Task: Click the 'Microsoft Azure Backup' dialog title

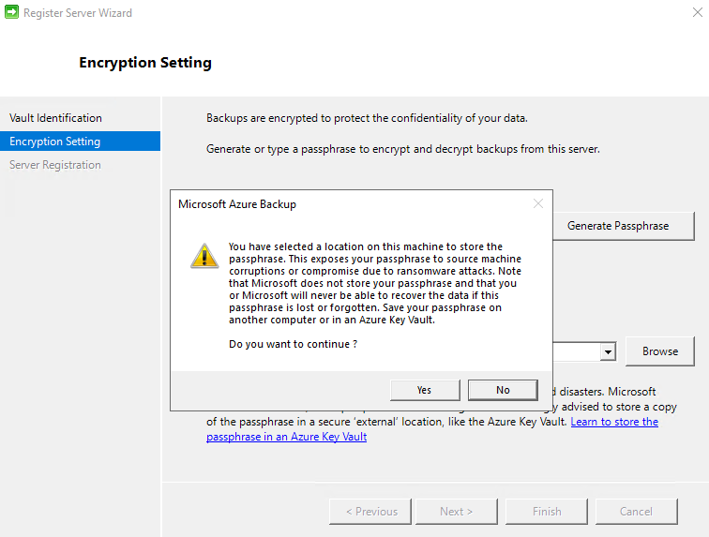Action: point(237,204)
